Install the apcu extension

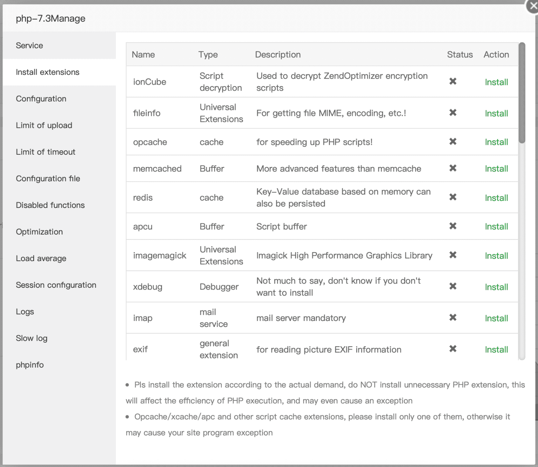coord(496,226)
